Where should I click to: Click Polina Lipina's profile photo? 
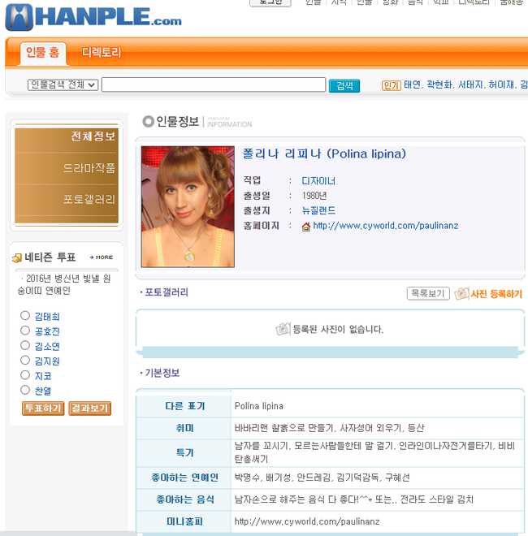pos(188,207)
